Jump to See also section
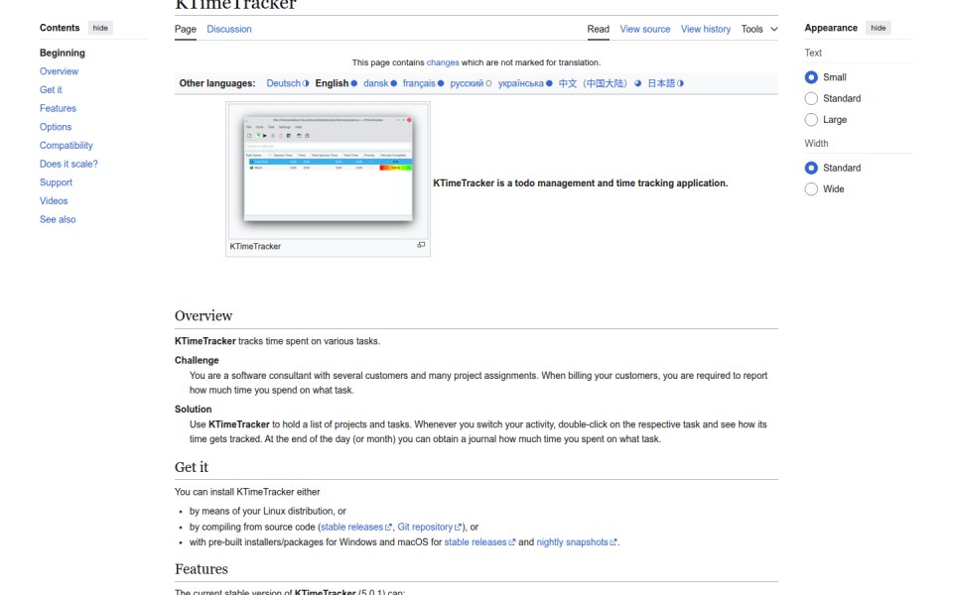The image size is (953, 595). click(x=58, y=219)
